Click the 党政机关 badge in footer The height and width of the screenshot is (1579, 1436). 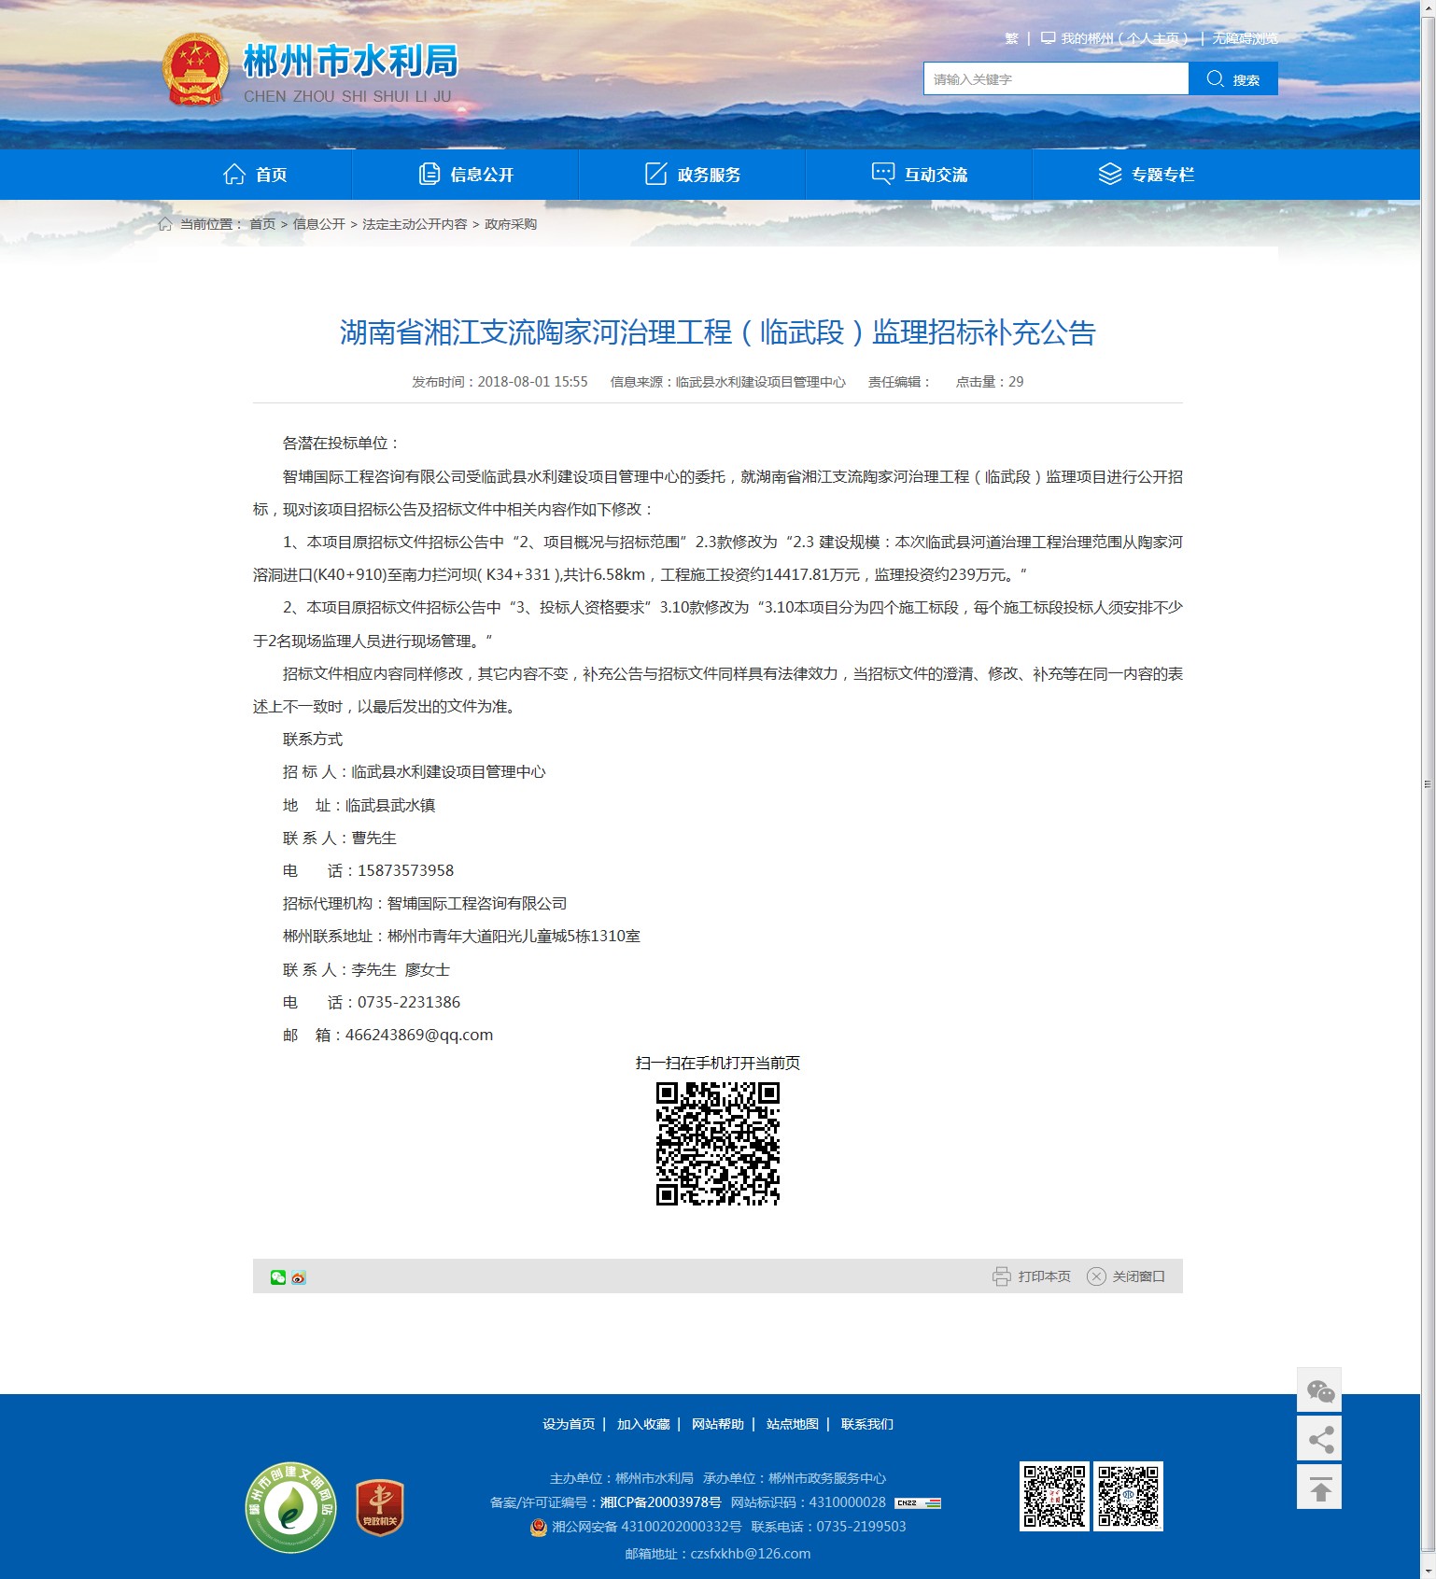[379, 1507]
